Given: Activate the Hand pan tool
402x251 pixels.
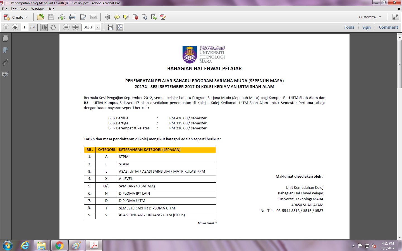Looking at the screenshot, I should pos(53,27).
